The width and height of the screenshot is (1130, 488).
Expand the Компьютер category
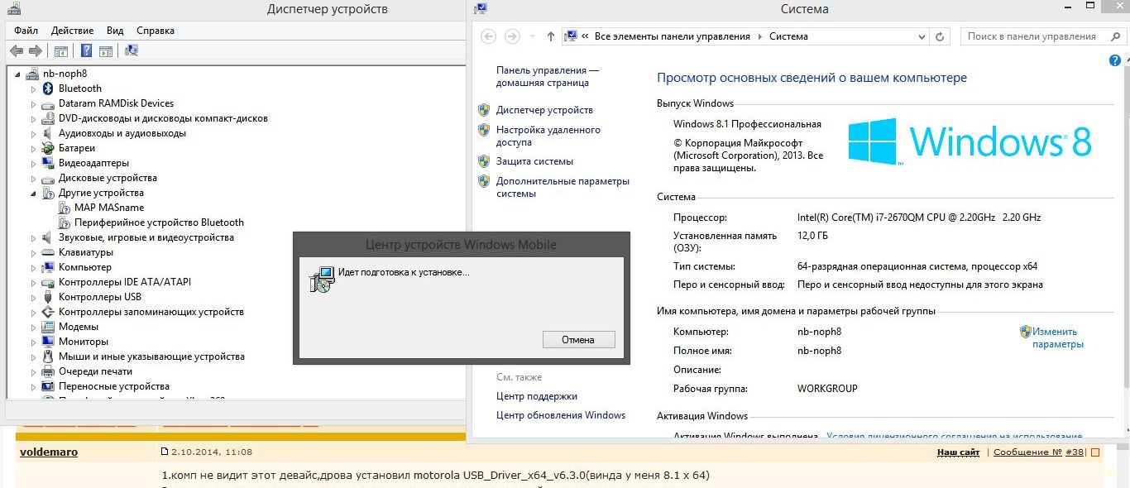pyautogui.click(x=34, y=267)
